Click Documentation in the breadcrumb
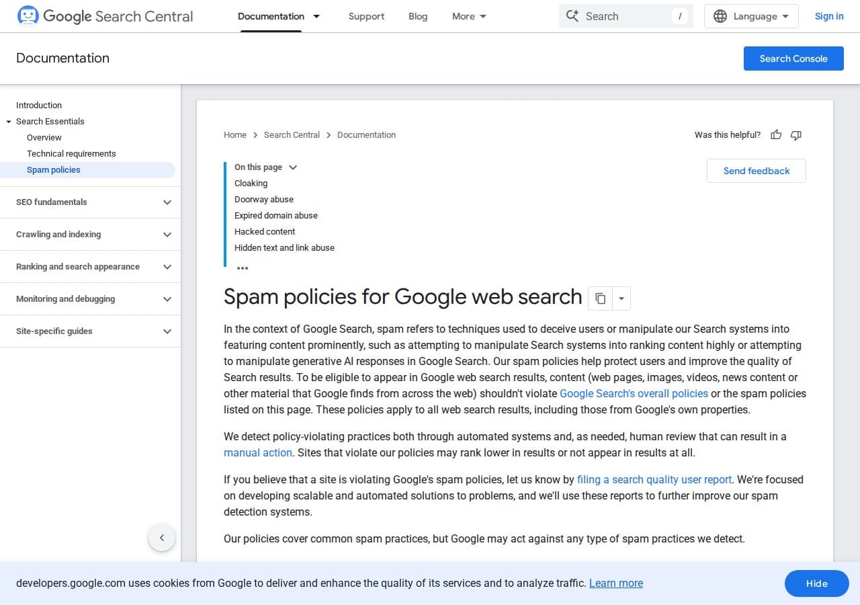This screenshot has height=605, width=860. point(366,135)
